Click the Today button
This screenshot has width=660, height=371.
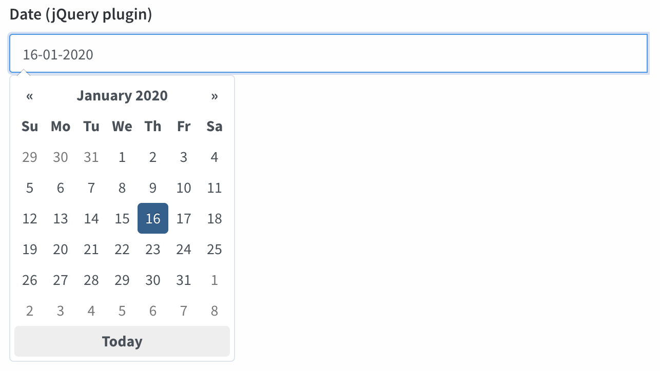(x=122, y=341)
